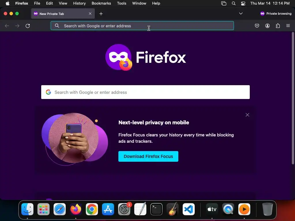The width and height of the screenshot is (295, 221).
Task: Open the Save to Pocket icon
Action: coord(257,26)
